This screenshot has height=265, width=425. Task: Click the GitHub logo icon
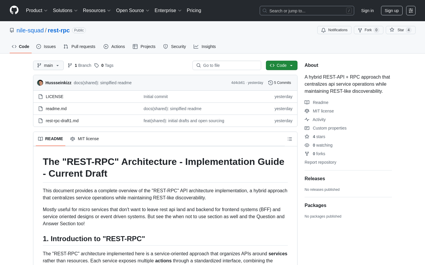pos(14,10)
